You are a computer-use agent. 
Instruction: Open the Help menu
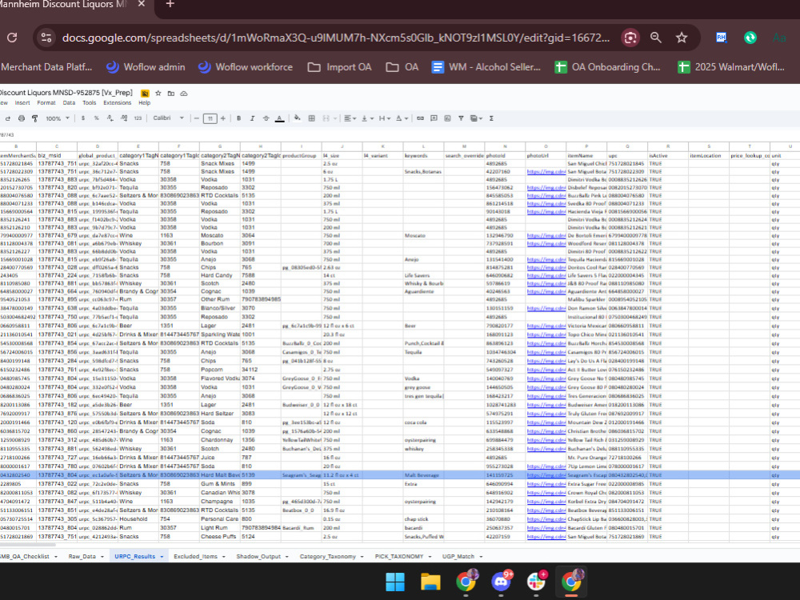coord(144,102)
